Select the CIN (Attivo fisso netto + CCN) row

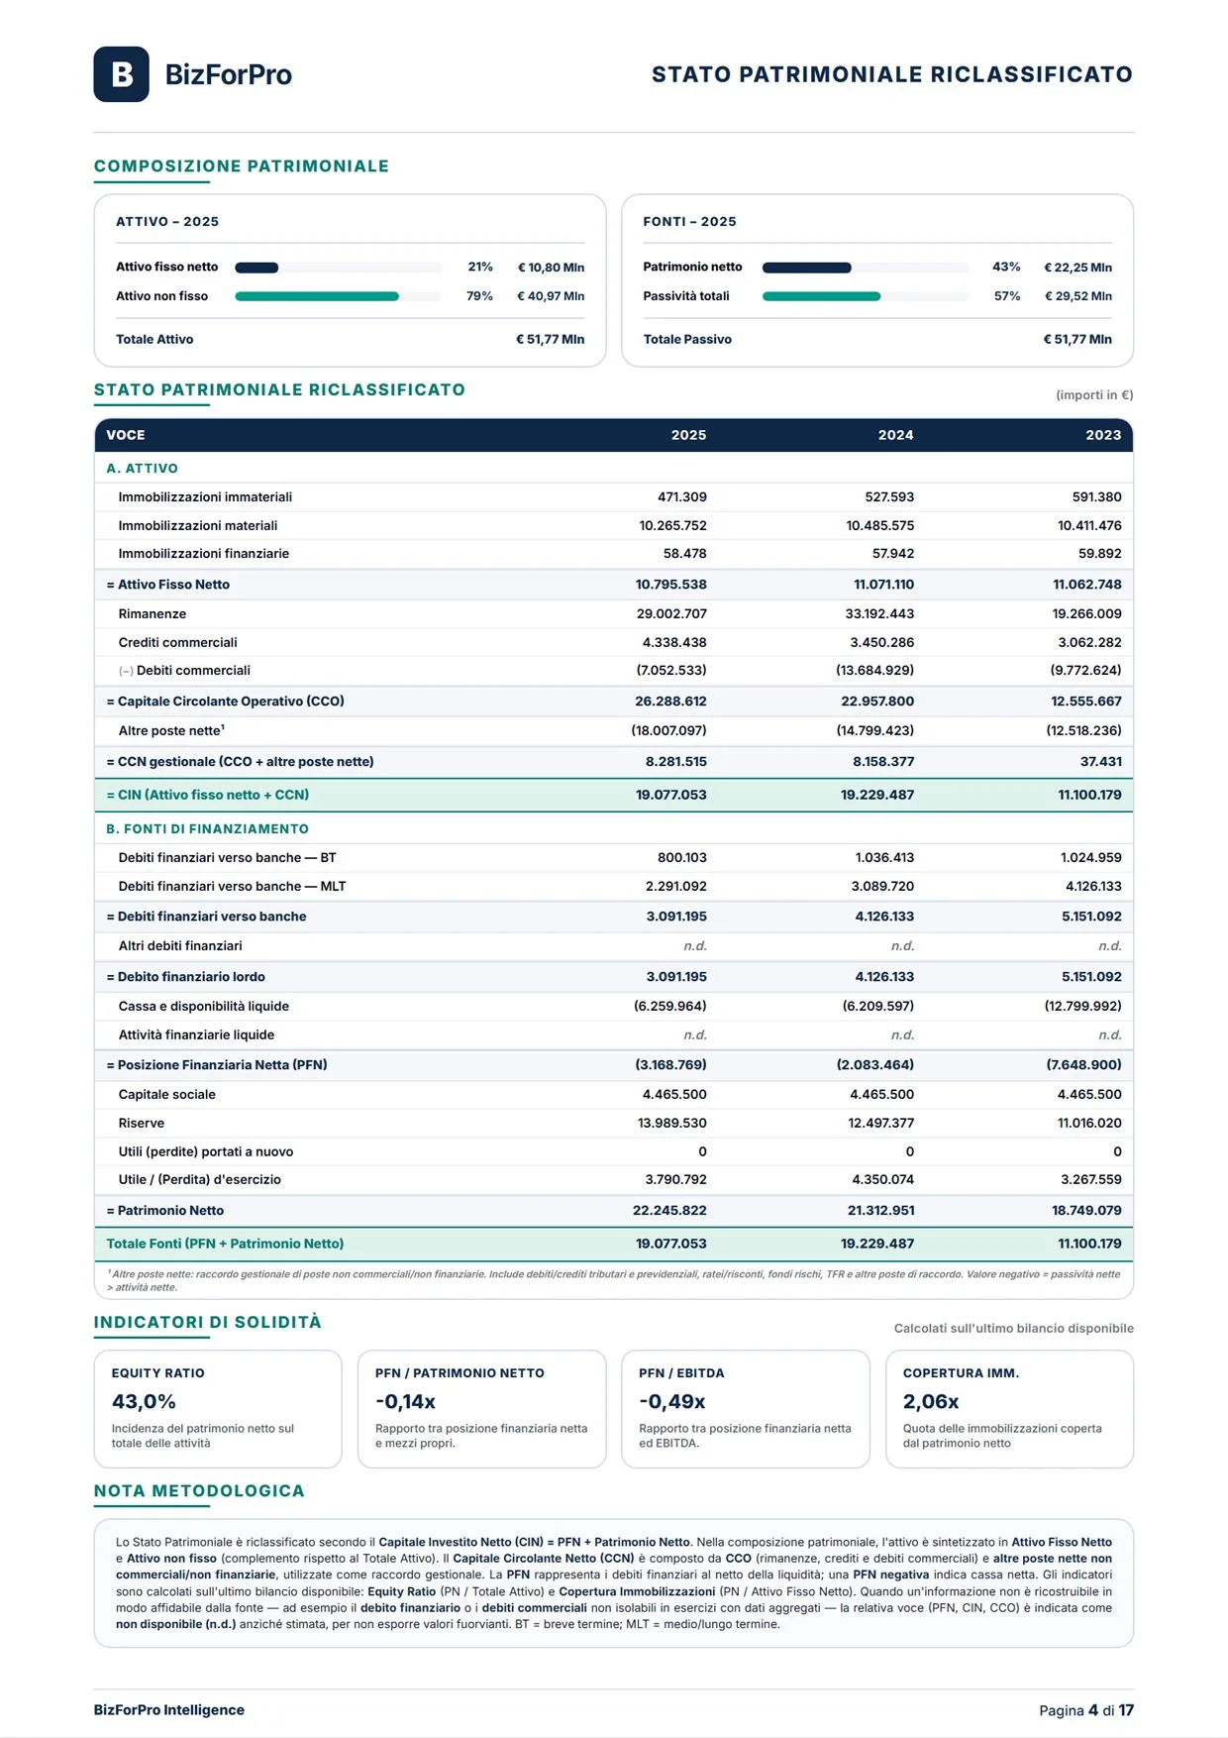tap(614, 795)
